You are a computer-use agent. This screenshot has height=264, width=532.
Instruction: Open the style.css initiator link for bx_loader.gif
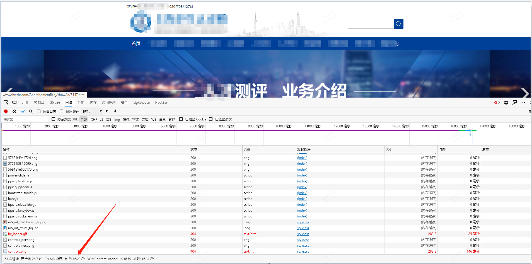coord(303,234)
